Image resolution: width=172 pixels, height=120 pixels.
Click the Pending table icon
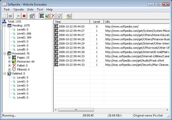tap(9, 26)
